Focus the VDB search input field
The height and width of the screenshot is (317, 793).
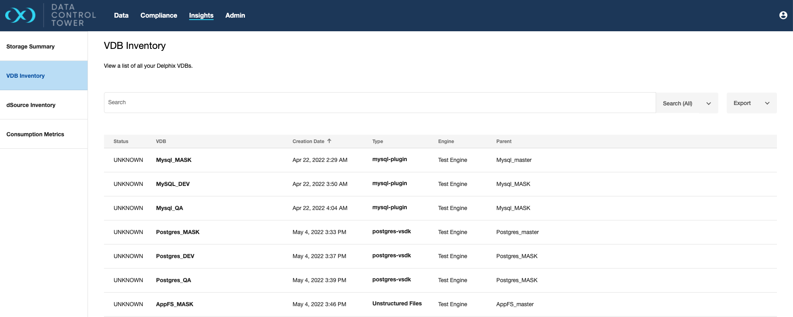pos(379,103)
